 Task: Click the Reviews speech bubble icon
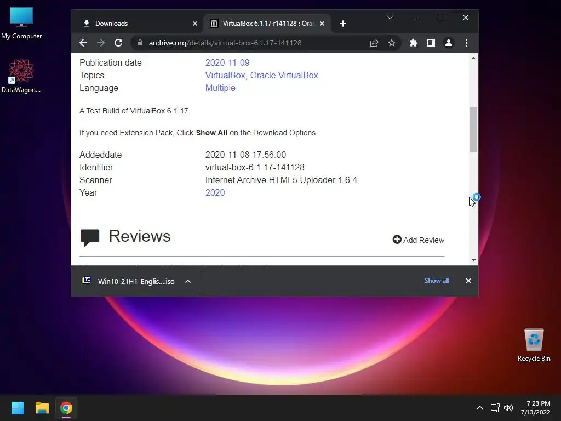[x=90, y=237]
